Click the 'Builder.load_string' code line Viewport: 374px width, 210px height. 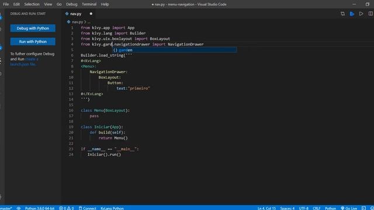click(x=106, y=55)
